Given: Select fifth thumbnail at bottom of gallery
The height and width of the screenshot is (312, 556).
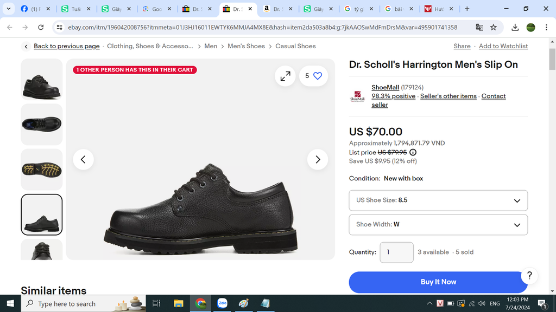Looking at the screenshot, I should pyautogui.click(x=41, y=250).
